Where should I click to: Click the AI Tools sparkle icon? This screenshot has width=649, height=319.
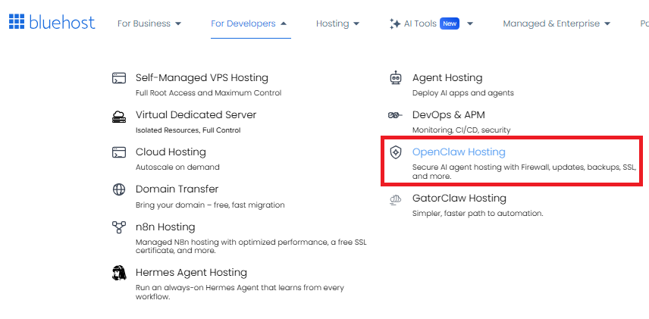[x=395, y=23]
